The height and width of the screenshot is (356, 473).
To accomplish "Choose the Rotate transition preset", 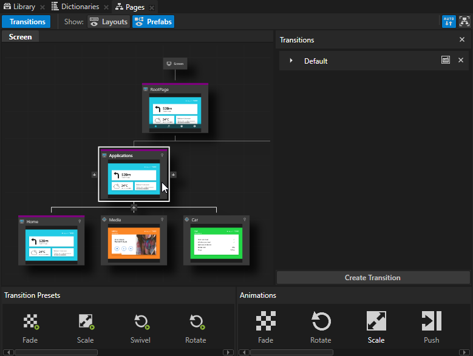I will 196,322.
